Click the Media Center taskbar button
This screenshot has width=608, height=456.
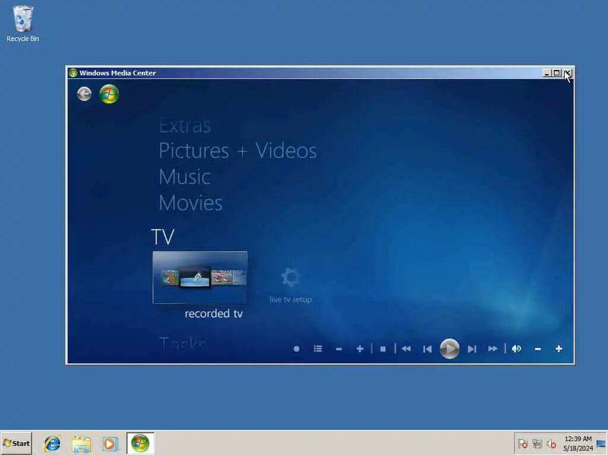point(140,443)
